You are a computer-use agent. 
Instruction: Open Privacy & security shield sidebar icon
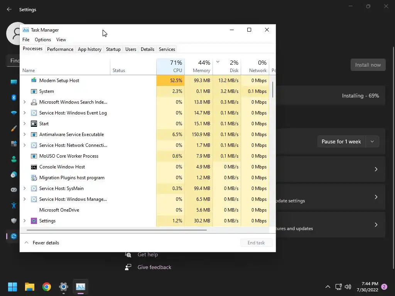tap(14, 221)
